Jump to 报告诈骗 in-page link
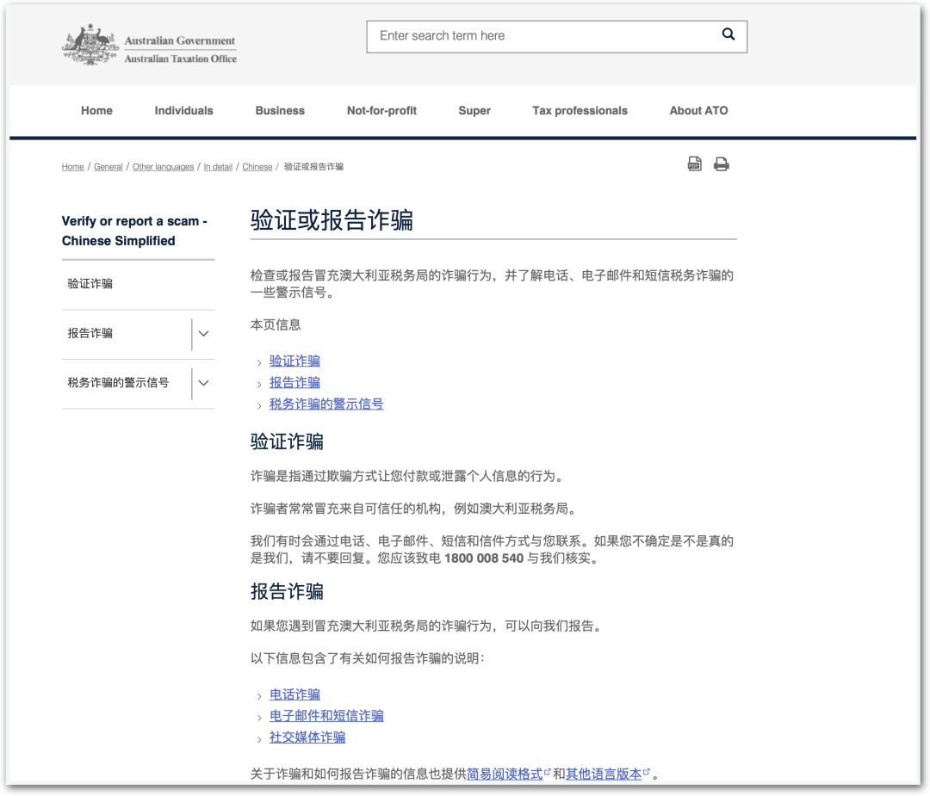Screen dimensions: 930x796 pyautogui.click(x=294, y=382)
